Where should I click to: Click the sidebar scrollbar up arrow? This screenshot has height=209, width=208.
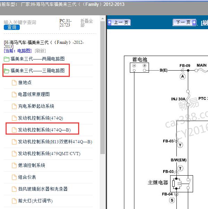pyautogui.click(x=102, y=19)
